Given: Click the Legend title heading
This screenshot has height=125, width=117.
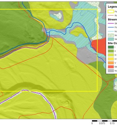Looking at the screenshot, I should click(x=112, y=7).
